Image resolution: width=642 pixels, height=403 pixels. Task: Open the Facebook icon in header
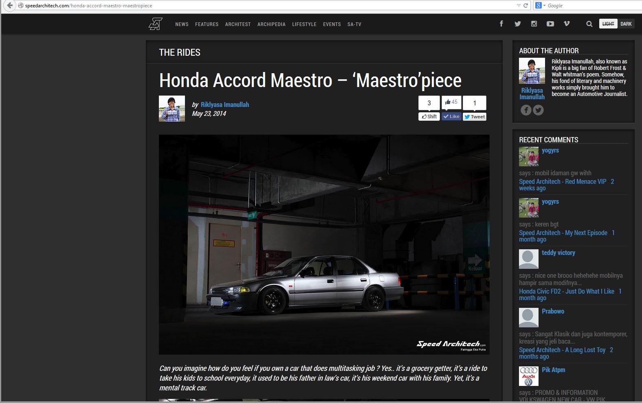point(501,24)
